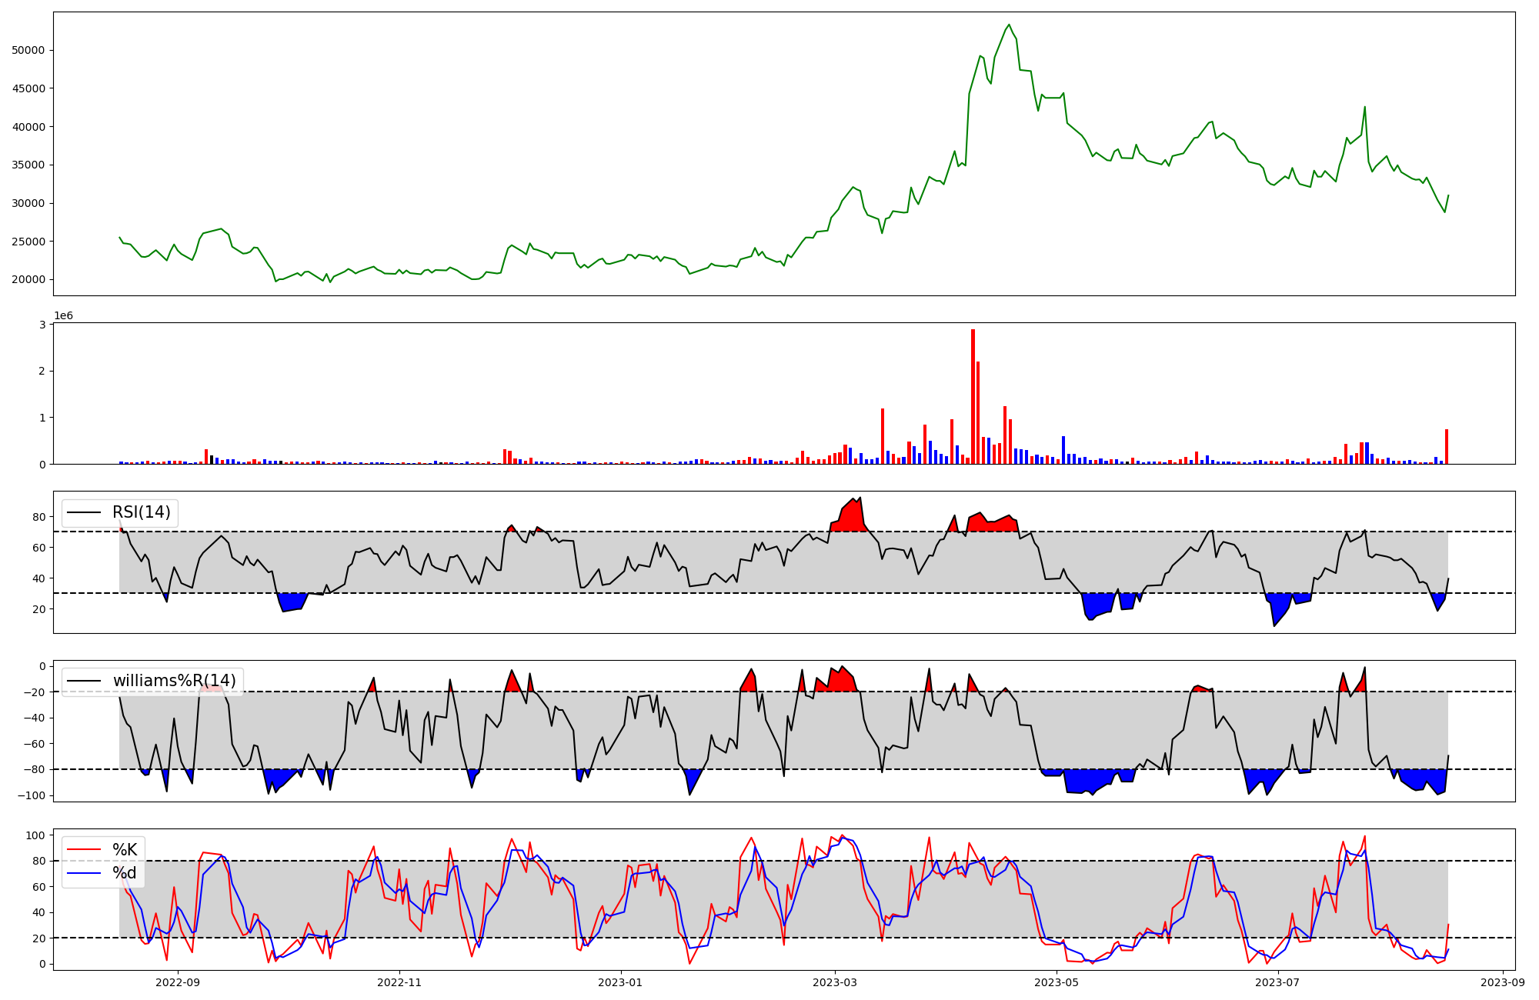Click the 2023-09 x-axis date label
Image resolution: width=1539 pixels, height=1000 pixels.
coord(1502,982)
